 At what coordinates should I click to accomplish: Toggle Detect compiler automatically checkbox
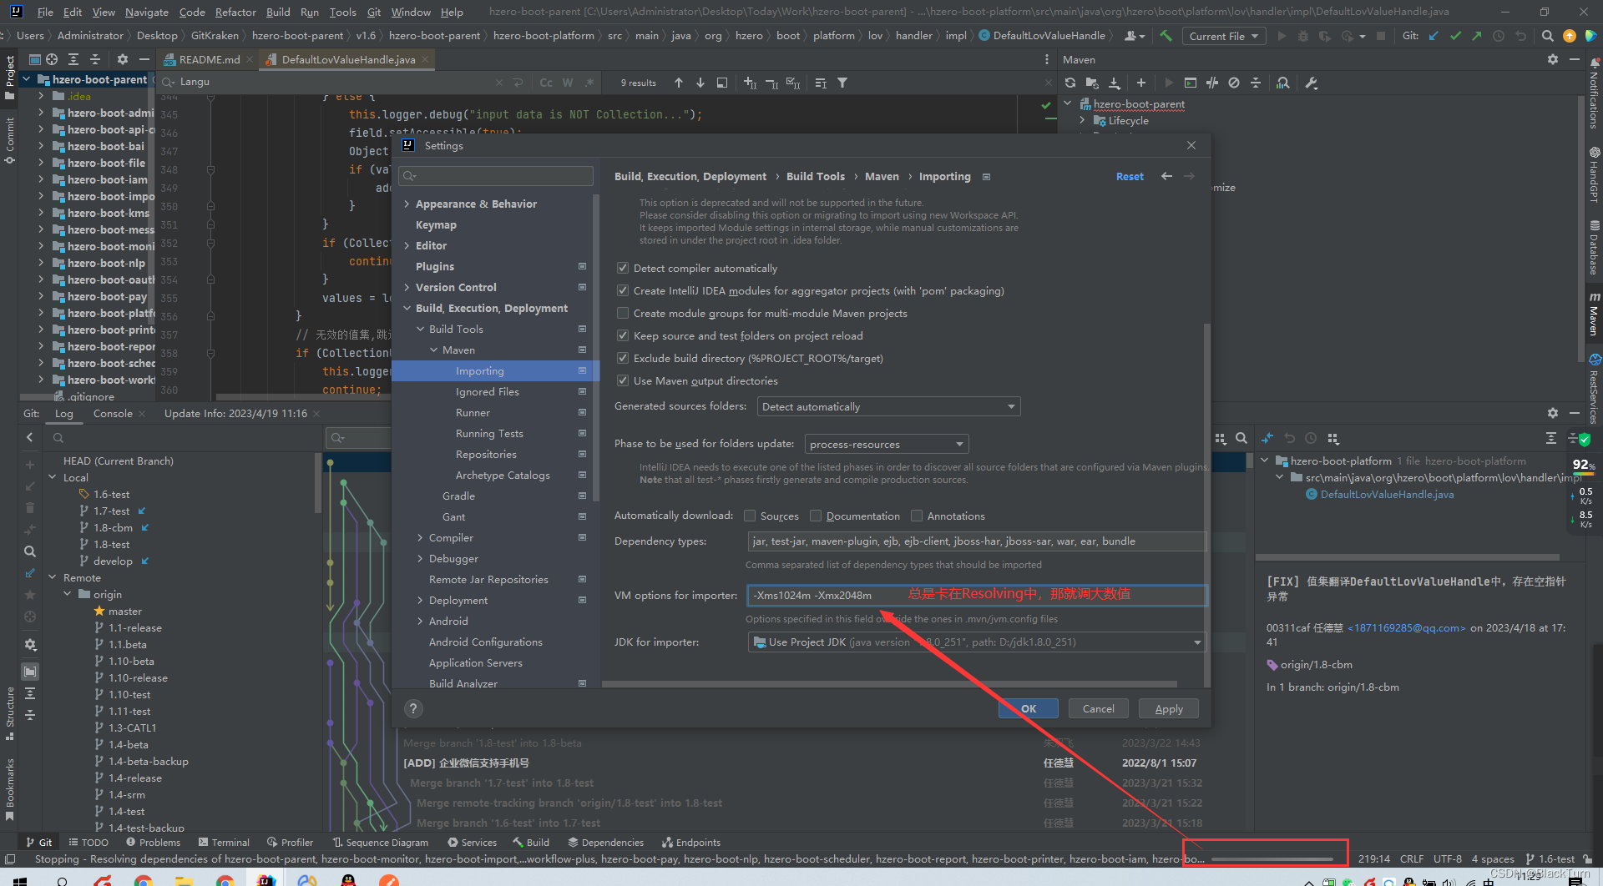(x=622, y=268)
